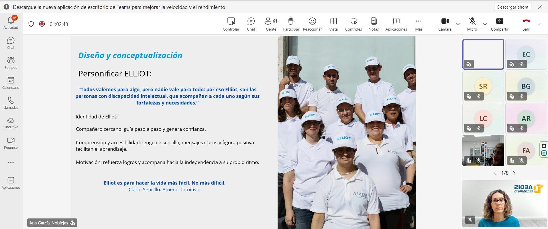Go to next participant gallery page
Screen dimensions: 548x229
click(514, 173)
